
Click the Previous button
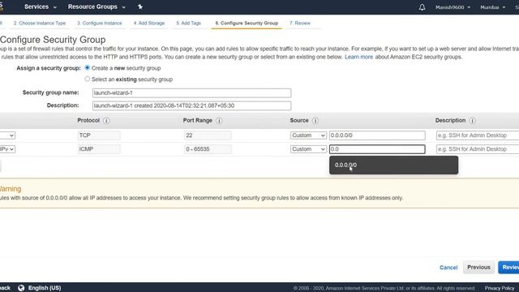click(x=478, y=267)
